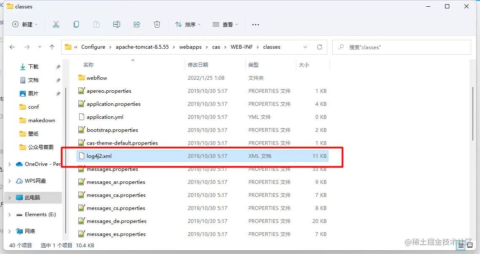Open the 排序 sort dropdown
This screenshot has height=254, width=480.
tap(188, 24)
